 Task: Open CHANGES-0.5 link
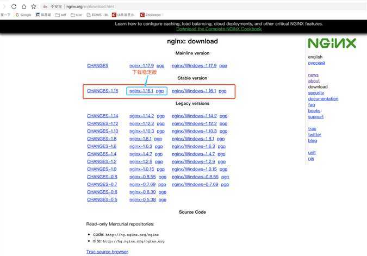(x=102, y=199)
